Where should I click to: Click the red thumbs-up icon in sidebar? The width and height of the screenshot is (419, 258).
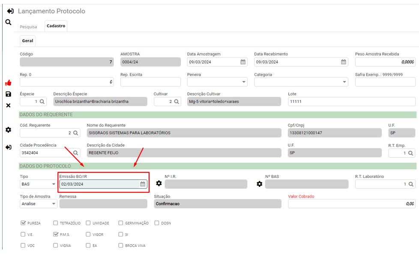pos(8,83)
